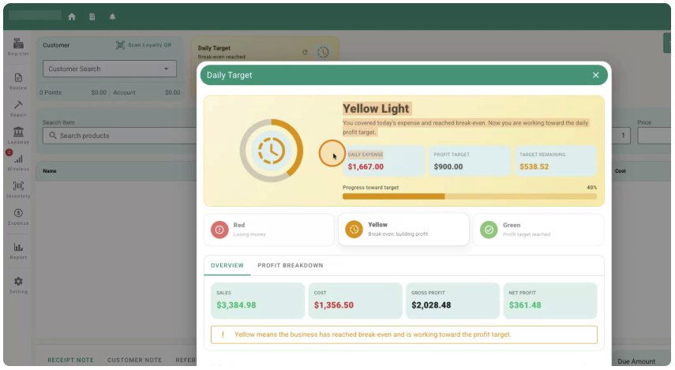Screen dimensions: 675x370
Task: Close the Daily Target dialog
Action: tap(596, 75)
